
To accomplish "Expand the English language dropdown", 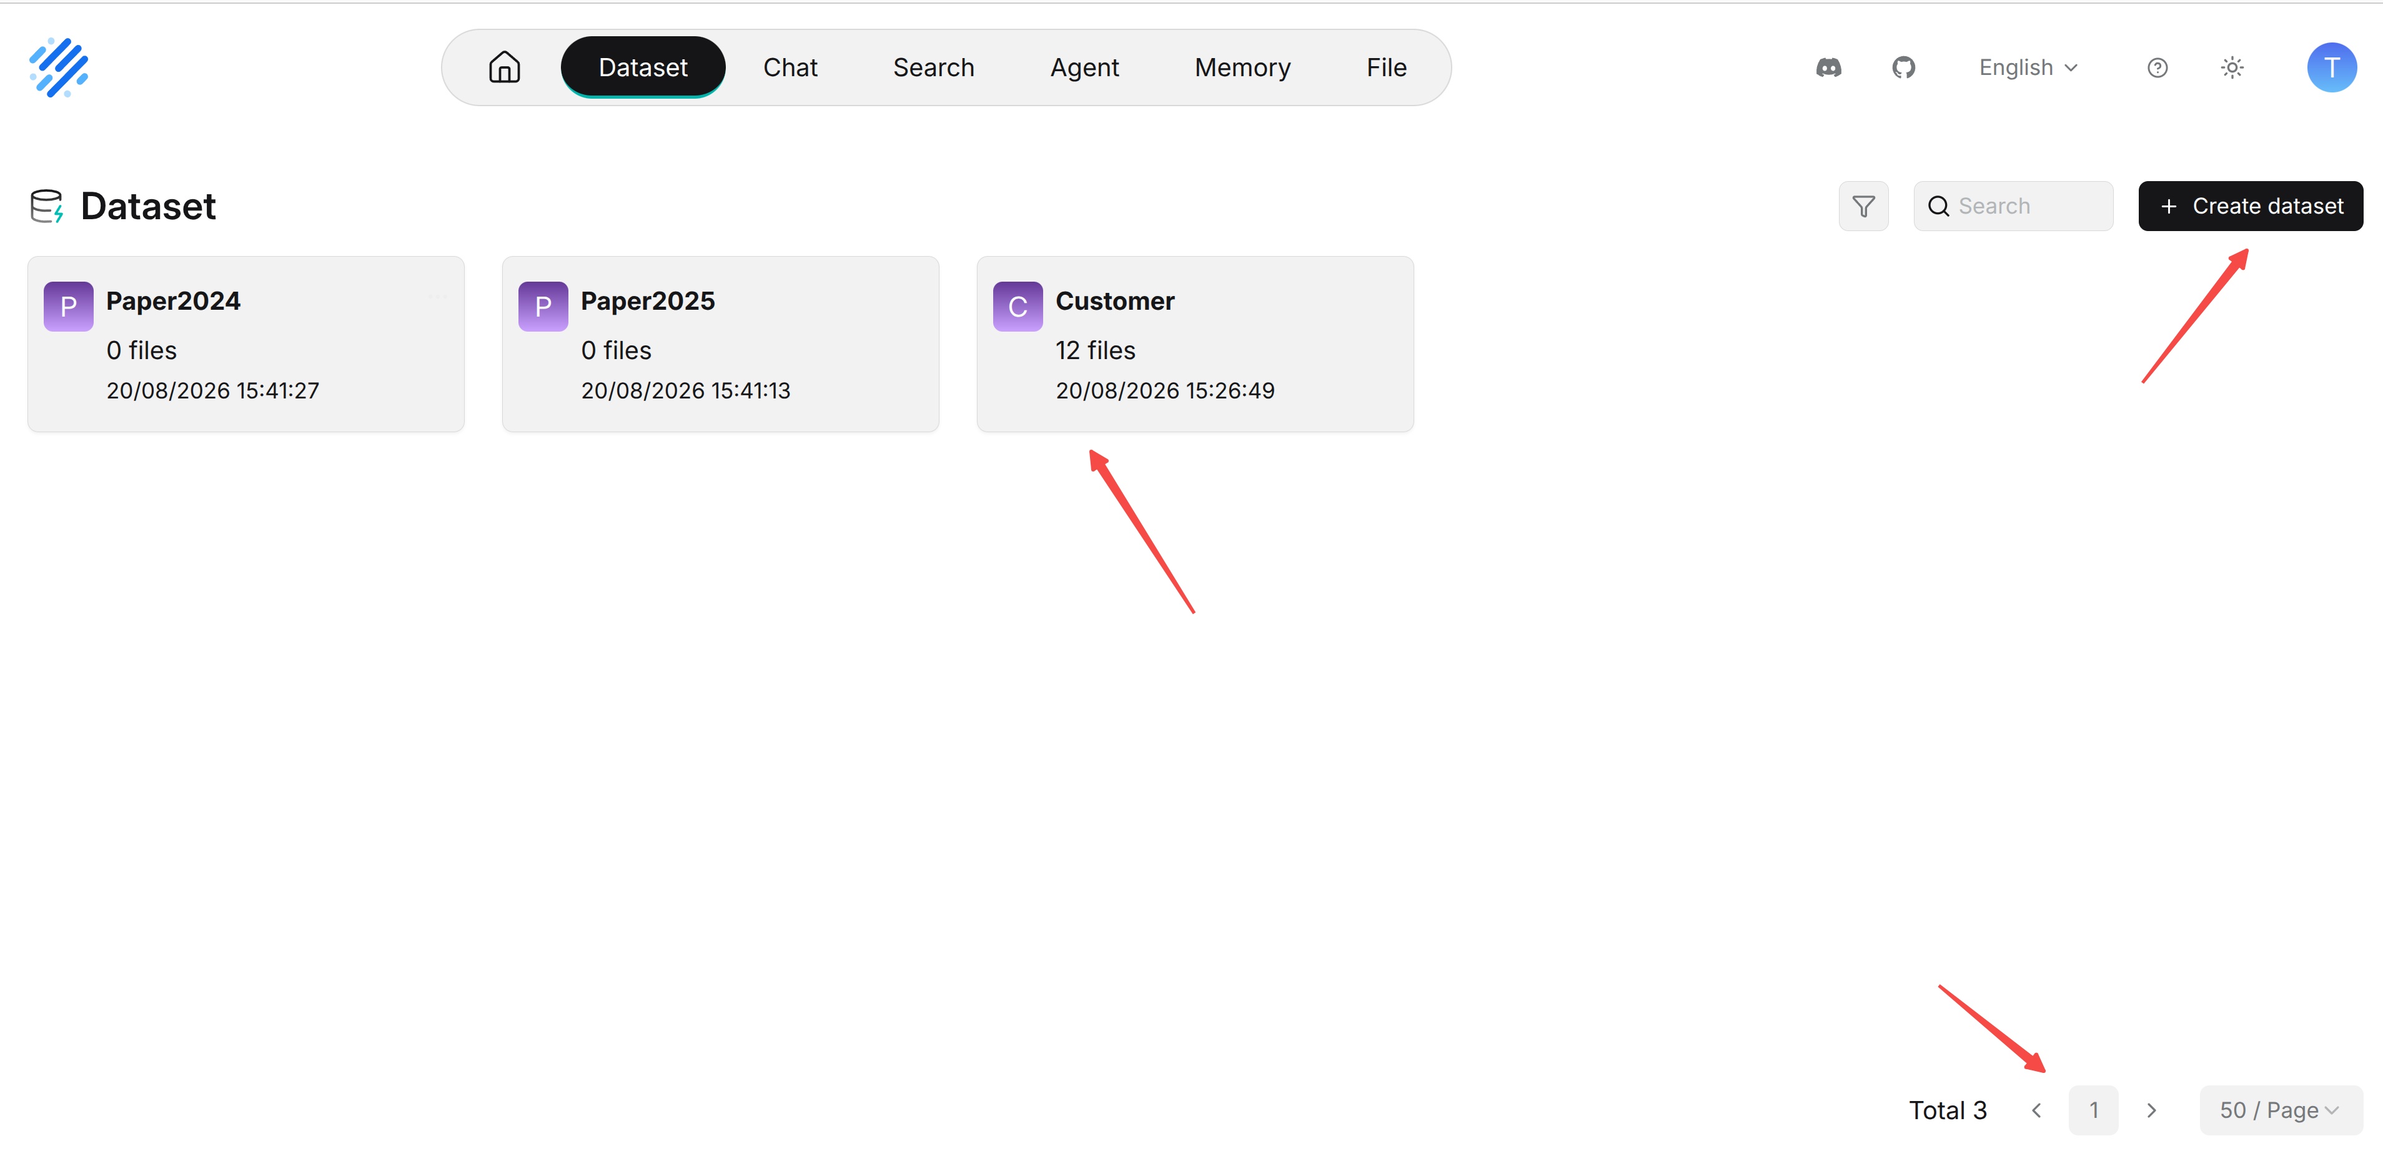I will (2028, 67).
